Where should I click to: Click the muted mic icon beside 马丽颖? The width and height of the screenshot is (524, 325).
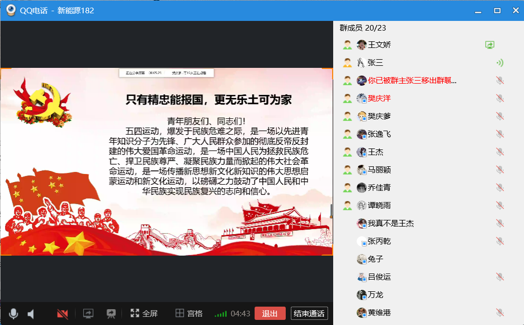(500, 170)
